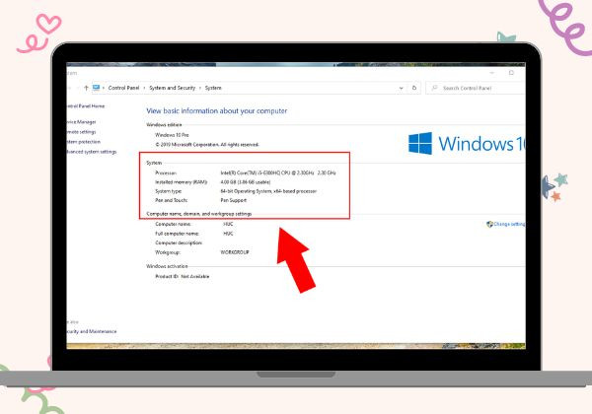The width and height of the screenshot is (592, 414).
Task: Select the System breadcrumb
Action: point(213,88)
